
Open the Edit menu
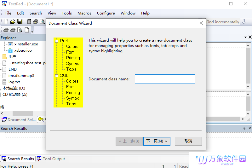coord(20,13)
